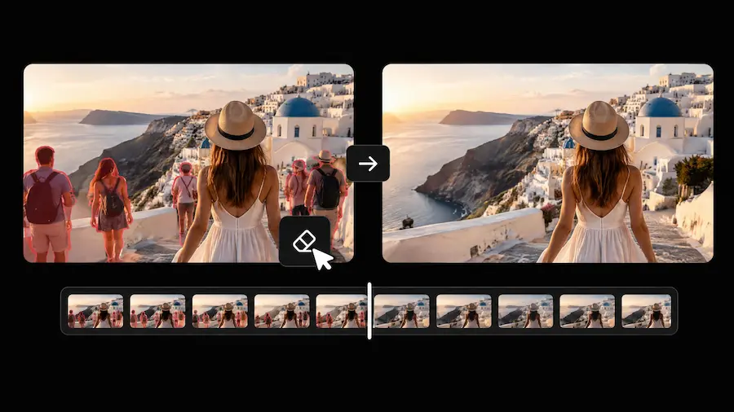Viewport: 734px width, 412px height.
Task: Select the after image without tourists
Action: coord(548,163)
